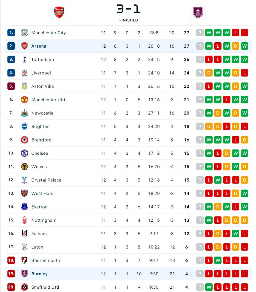Viewport: 256px width, 292px height.
Task: Open the Manchester Utd team page
Action: (x=49, y=100)
